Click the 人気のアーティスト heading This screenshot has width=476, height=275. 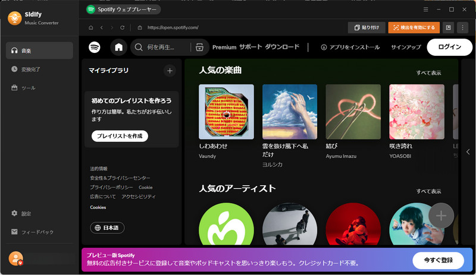click(237, 189)
